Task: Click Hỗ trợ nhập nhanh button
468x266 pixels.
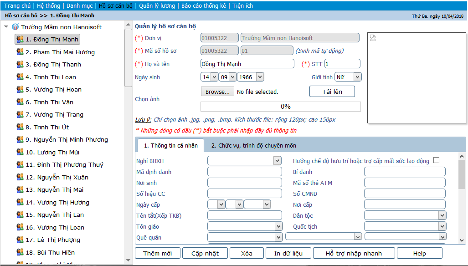Action: click(354, 253)
